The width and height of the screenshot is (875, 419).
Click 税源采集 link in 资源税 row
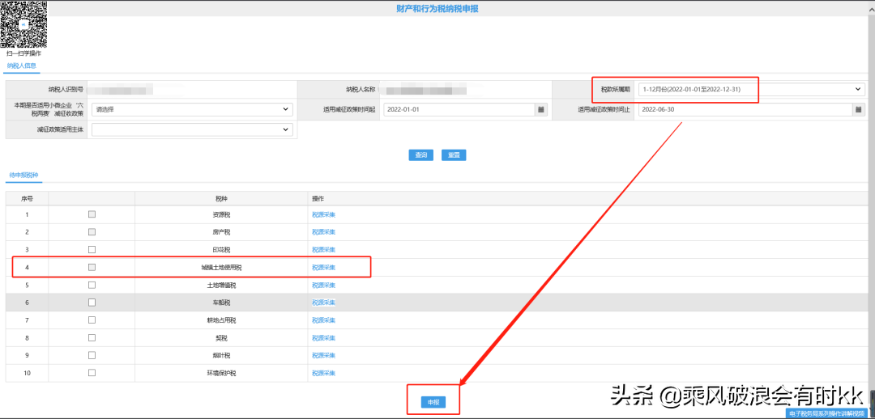323,214
